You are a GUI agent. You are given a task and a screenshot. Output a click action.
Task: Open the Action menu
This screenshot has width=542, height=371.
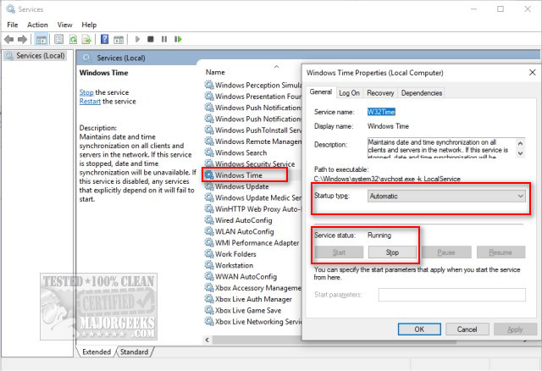(x=37, y=25)
